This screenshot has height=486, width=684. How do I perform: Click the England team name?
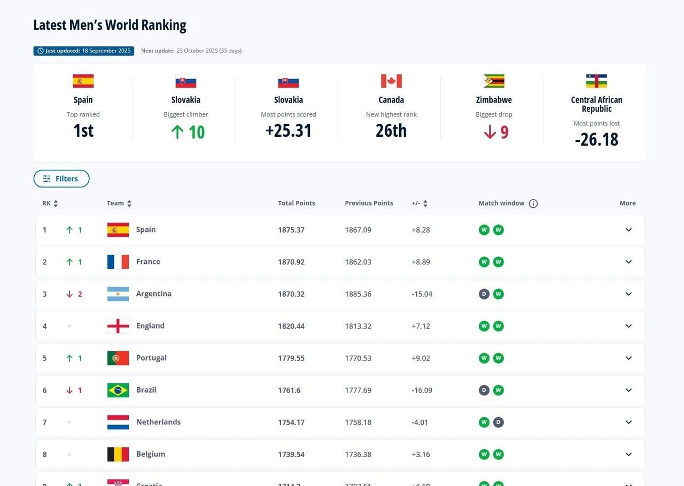(150, 326)
